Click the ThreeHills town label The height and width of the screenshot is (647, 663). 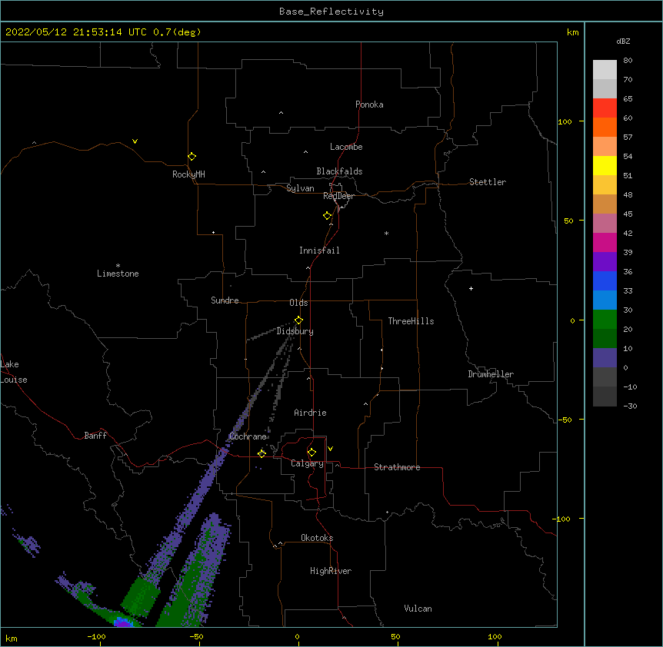point(411,321)
